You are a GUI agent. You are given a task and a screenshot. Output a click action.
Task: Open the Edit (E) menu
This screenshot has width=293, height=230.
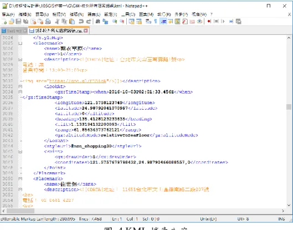tap(25, 14)
